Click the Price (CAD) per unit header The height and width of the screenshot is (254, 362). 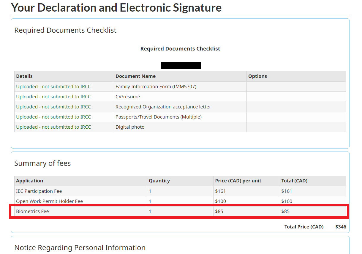[x=238, y=181]
